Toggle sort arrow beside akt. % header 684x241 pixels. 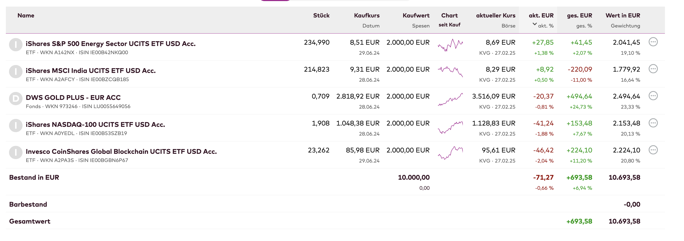tap(535, 24)
